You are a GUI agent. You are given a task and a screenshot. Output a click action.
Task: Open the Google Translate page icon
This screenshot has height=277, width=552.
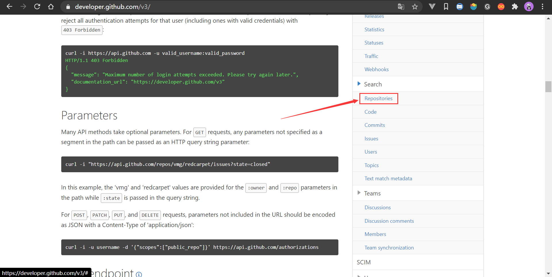point(401,6)
